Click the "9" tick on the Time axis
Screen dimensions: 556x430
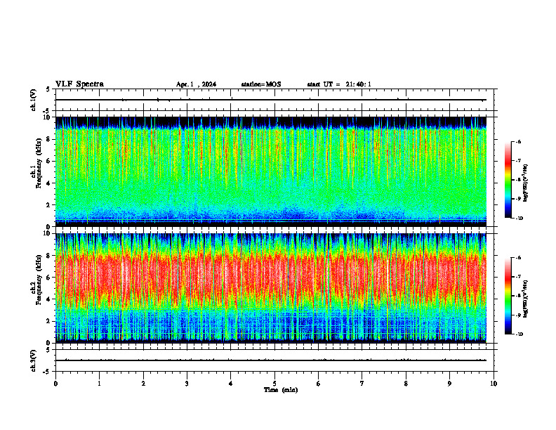(x=449, y=384)
